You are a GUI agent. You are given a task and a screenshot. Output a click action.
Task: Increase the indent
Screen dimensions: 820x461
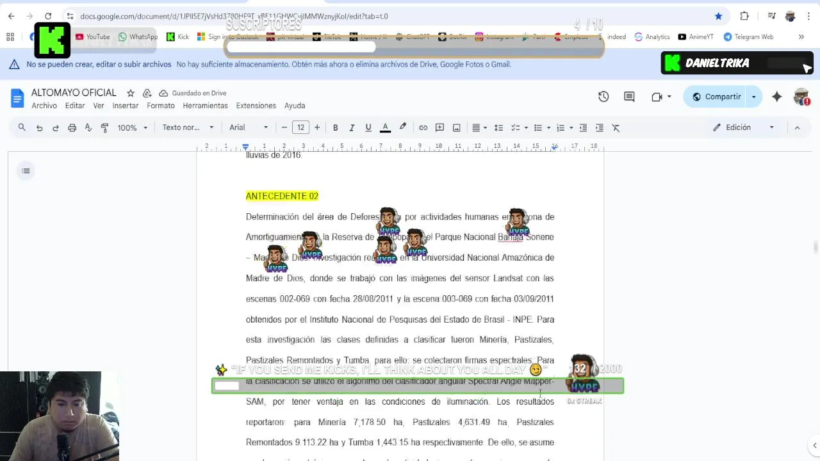600,127
